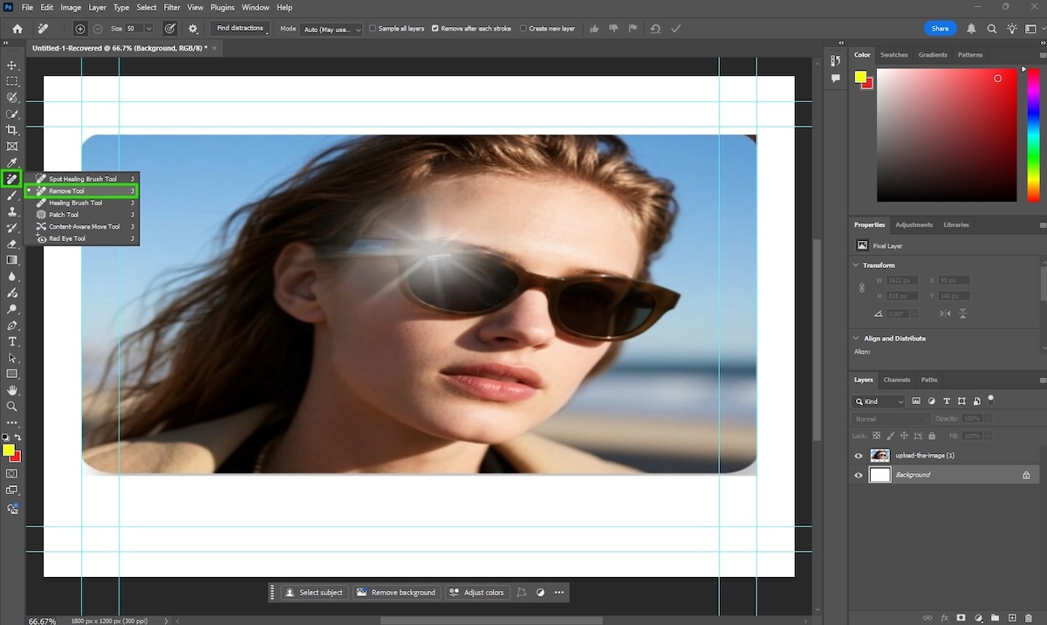
Task: Click the yellow foreground color swatch in toolbar
Action: 8,450
